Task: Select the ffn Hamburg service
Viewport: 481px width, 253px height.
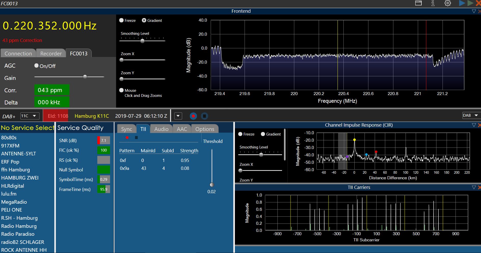Action: click(x=16, y=170)
